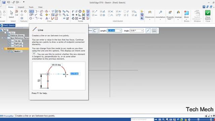
Task: Select Arc mode in command bar
Action: click(x=95, y=31)
